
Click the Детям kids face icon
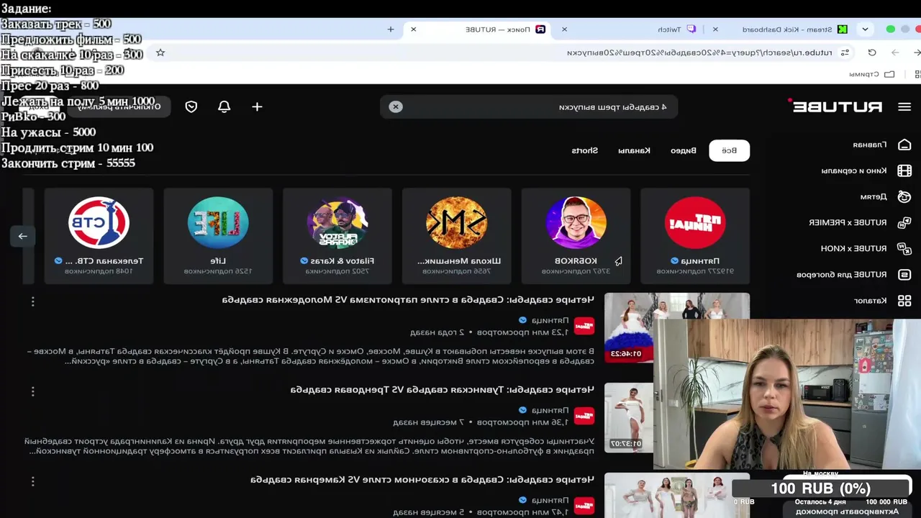[x=904, y=196]
